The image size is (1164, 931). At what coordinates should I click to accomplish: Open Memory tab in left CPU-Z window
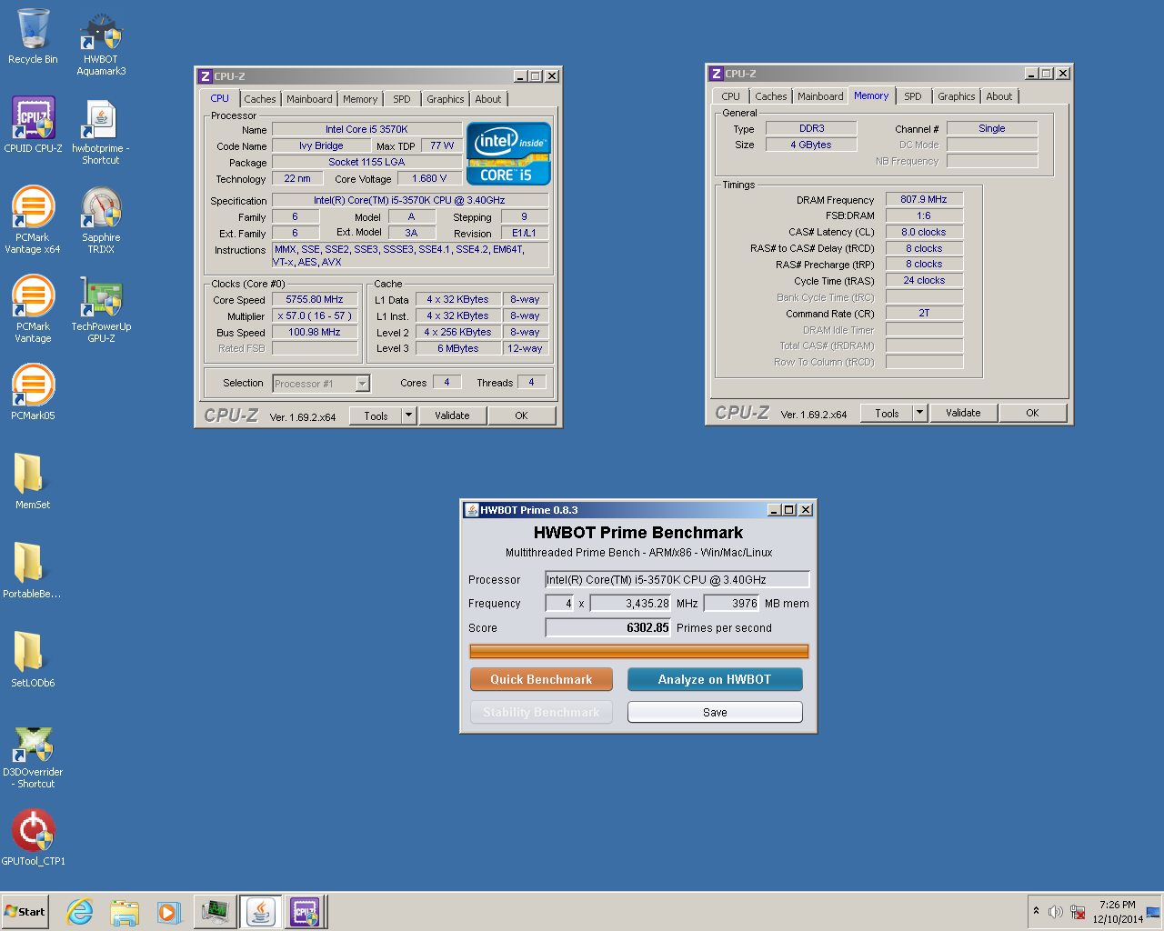click(360, 99)
